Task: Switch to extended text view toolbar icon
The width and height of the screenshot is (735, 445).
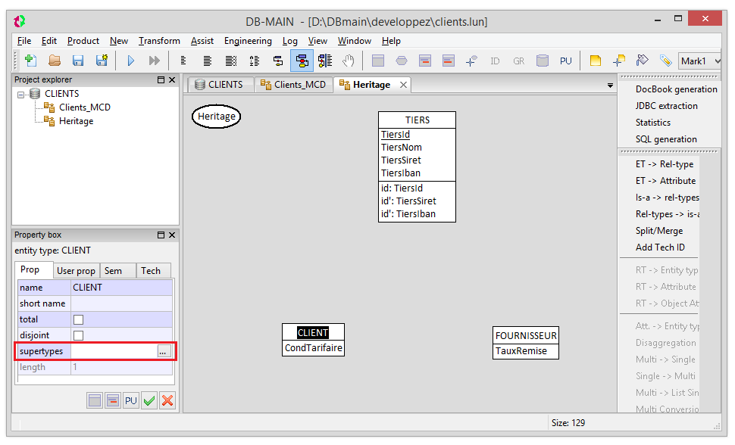Action: (231, 61)
